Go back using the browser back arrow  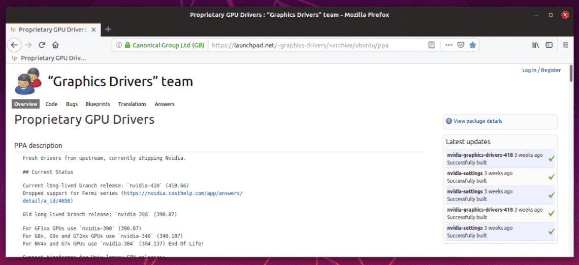tap(14, 45)
